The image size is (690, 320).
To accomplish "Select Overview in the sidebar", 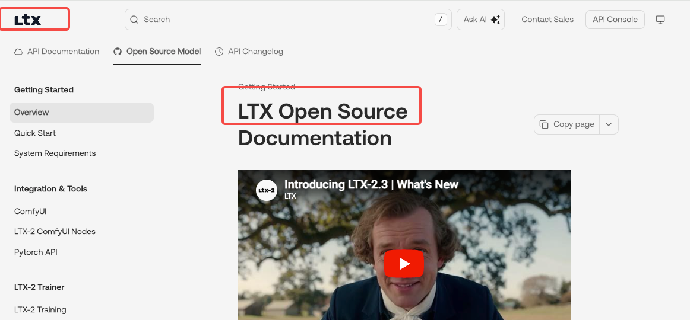I will [81, 113].
